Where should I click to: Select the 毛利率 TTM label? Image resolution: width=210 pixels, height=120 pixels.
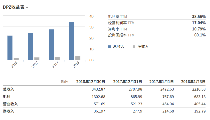click(117, 16)
